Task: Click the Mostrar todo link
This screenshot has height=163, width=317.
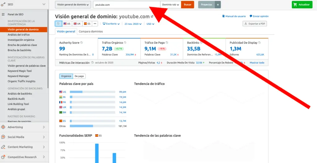Action: pyautogui.click(x=257, y=63)
